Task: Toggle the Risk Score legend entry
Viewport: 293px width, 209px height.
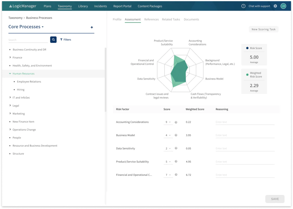Action: [x=254, y=48]
